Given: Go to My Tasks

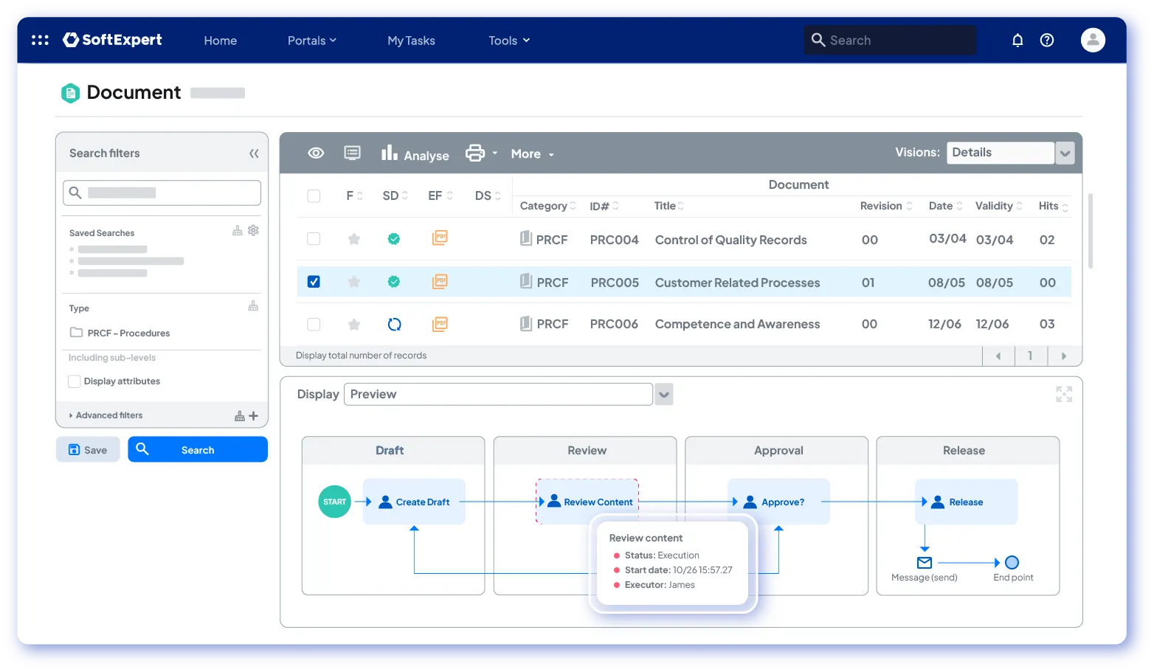Looking at the screenshot, I should 411,41.
